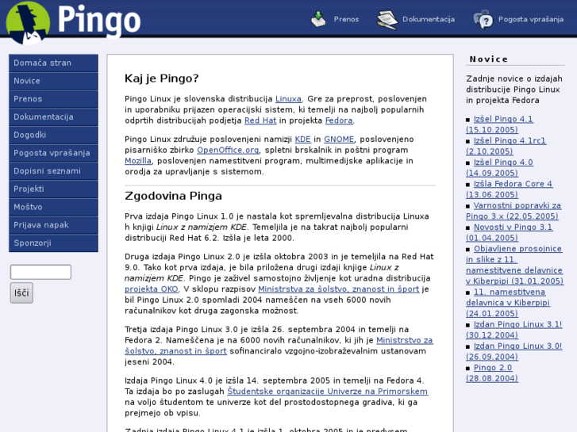Viewport: 577px width, 432px height.
Task: Click the Pogosta vprašanja question bubble icon
Action: 483,20
